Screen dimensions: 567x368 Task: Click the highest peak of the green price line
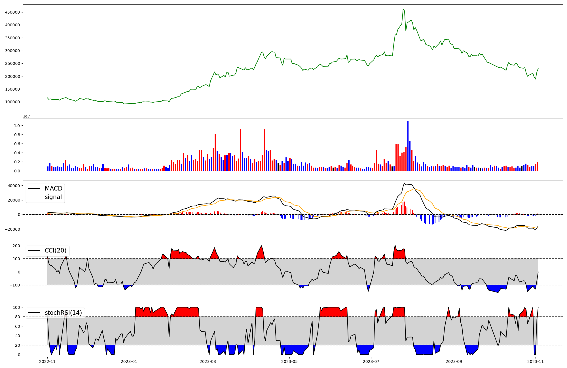coord(403,9)
